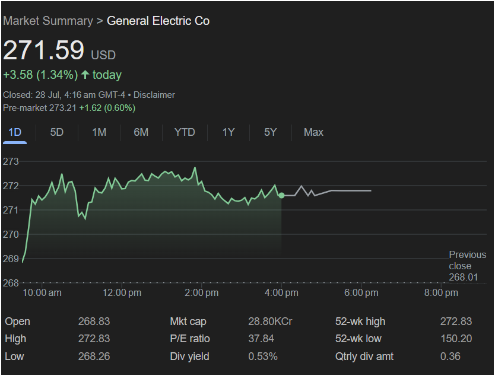Click the Div yield value 0.53%

pyautogui.click(x=263, y=356)
